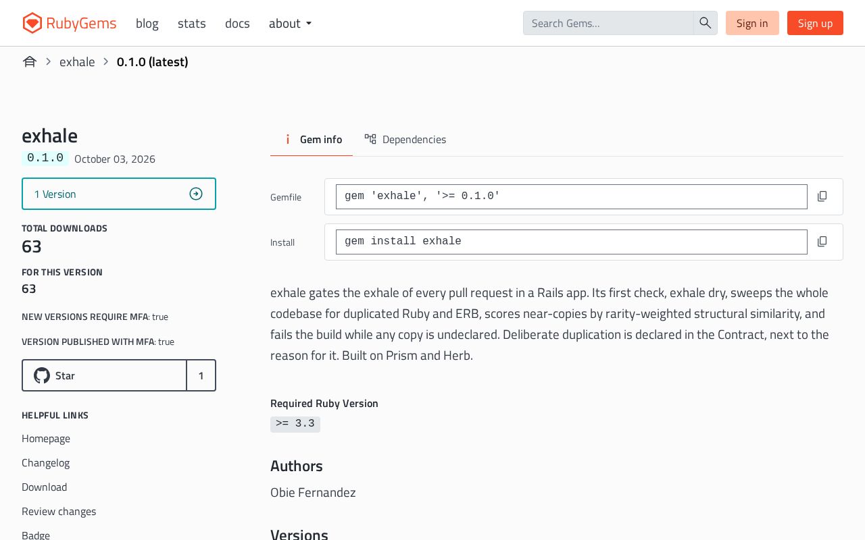Click the Badge link
The image size is (865, 540).
coord(36,535)
